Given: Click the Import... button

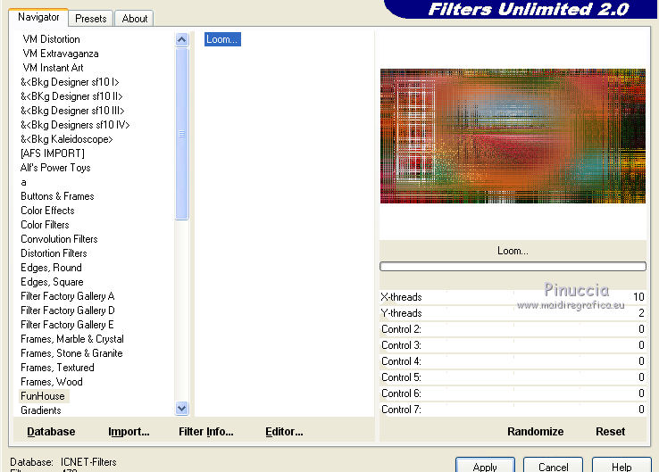Looking at the screenshot, I should tap(129, 432).
